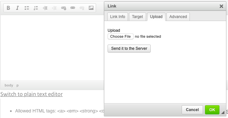Screen dimensions: 228x118
Task: Insert a bulleted list
Action: pos(27,8)
